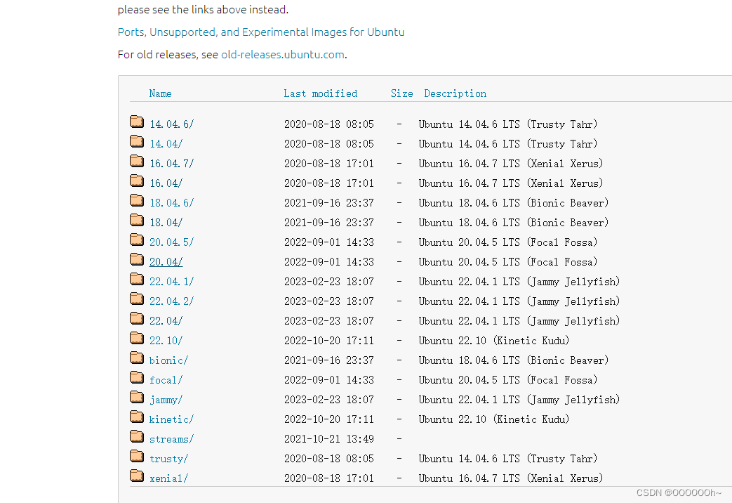Open the xenial/ directory link
The image size is (732, 503).
click(168, 478)
